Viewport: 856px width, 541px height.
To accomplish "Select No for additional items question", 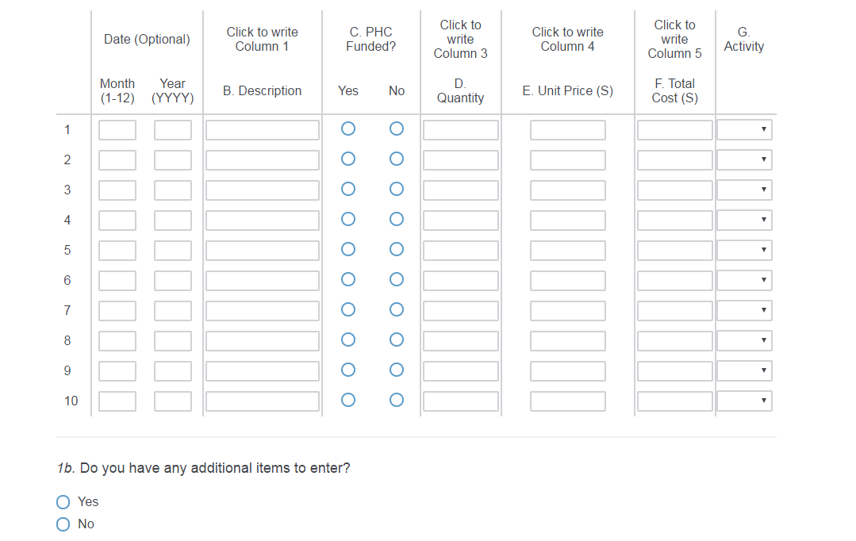I will pyautogui.click(x=63, y=524).
